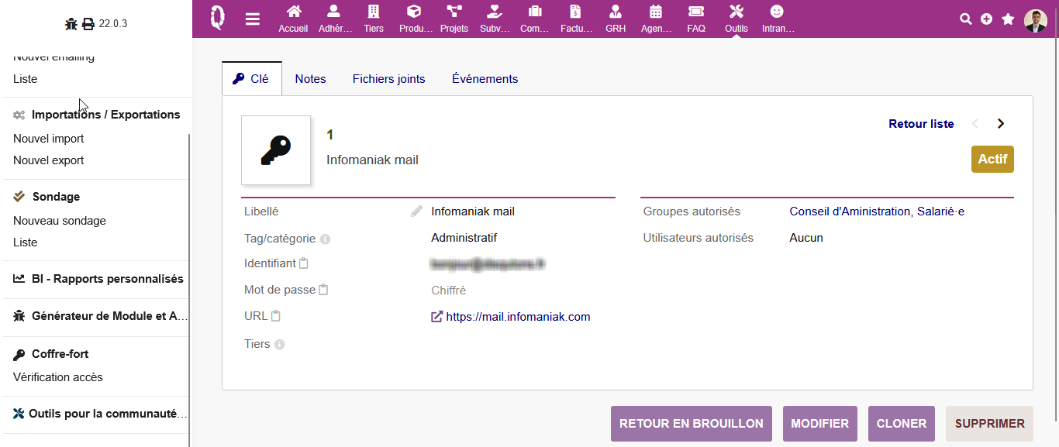Open the GRH menu icon
This screenshot has height=447, width=1059.
pos(616,19)
